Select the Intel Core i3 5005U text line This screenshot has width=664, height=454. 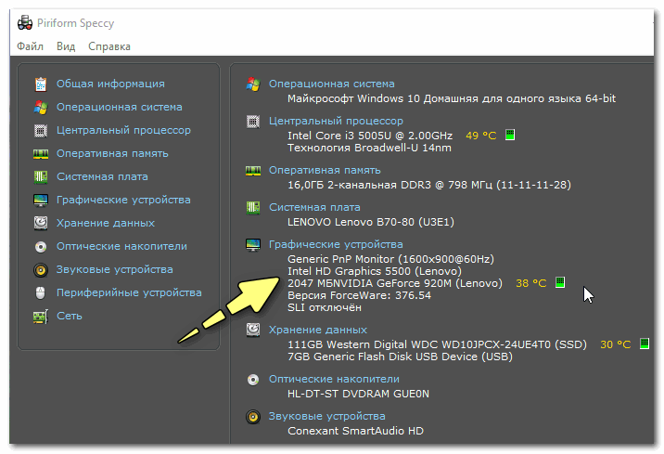[370, 136]
